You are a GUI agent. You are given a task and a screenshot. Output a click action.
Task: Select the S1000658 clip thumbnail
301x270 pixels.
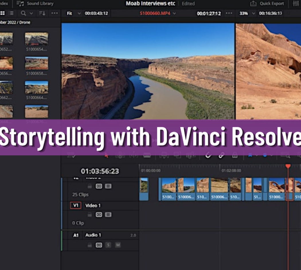click(36, 63)
